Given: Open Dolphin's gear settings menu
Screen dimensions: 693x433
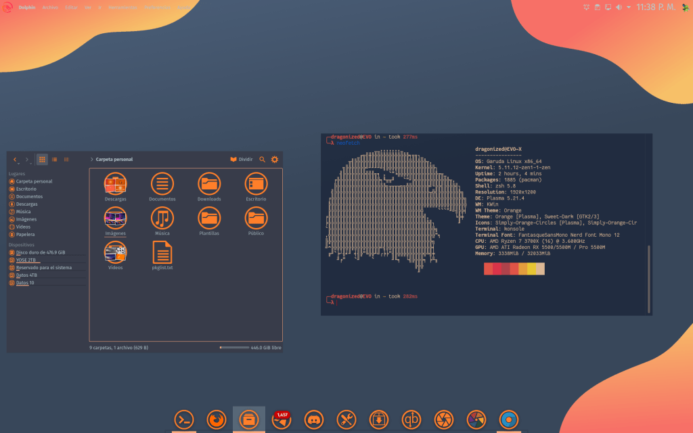Looking at the screenshot, I should 275,160.
